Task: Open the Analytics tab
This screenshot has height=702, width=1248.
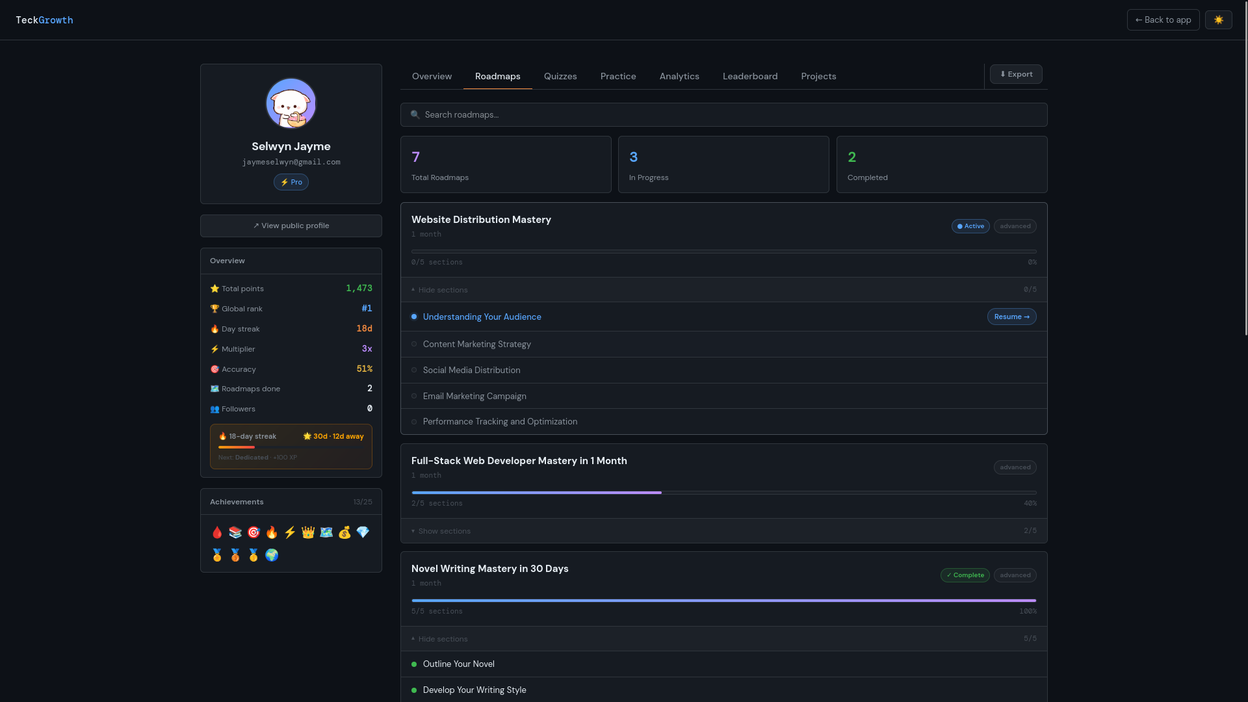Action: [679, 76]
